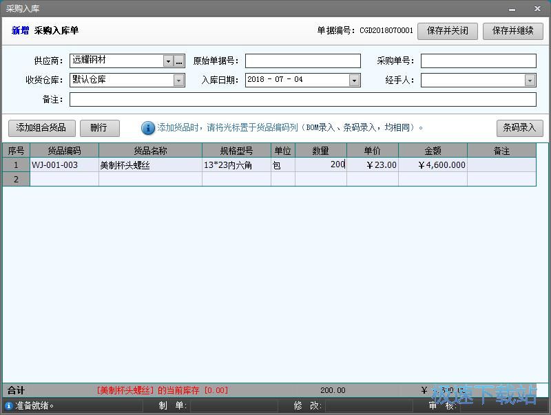Select the cell 13*23内六角
This screenshot has width=551, height=415.
click(236, 164)
